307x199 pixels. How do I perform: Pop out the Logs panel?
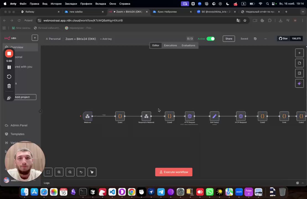coord(297,183)
